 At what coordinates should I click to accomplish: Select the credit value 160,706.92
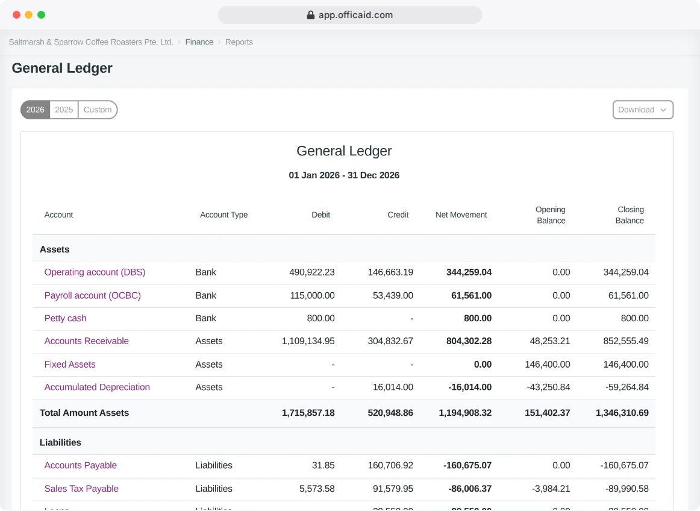click(390, 465)
